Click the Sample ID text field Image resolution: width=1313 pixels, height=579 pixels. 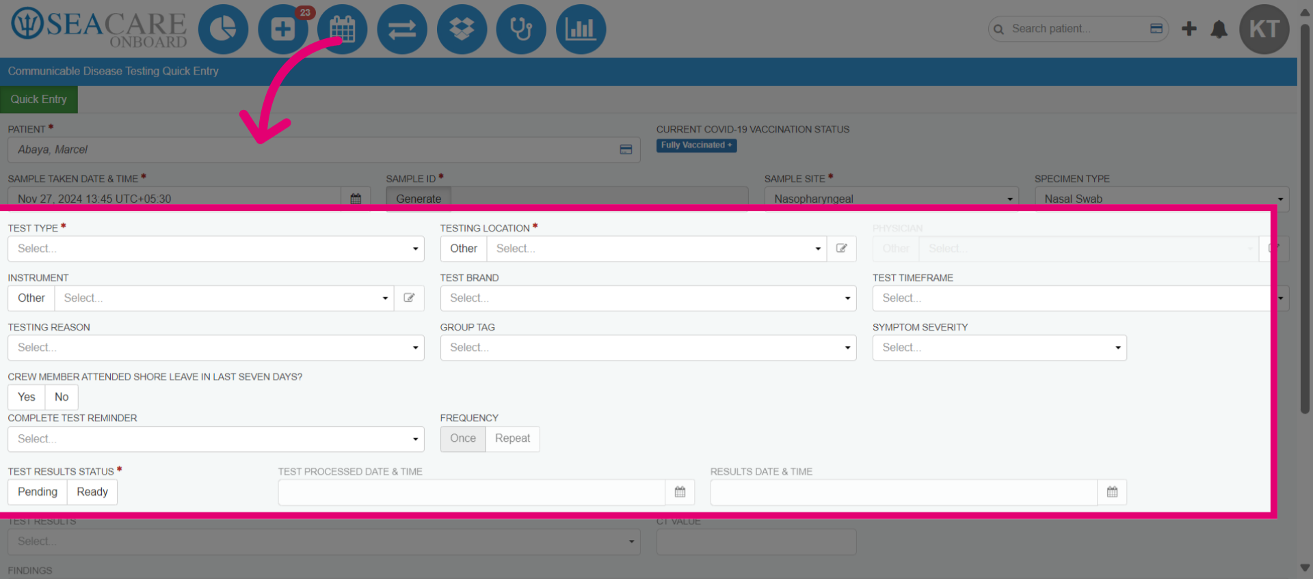tap(600, 199)
